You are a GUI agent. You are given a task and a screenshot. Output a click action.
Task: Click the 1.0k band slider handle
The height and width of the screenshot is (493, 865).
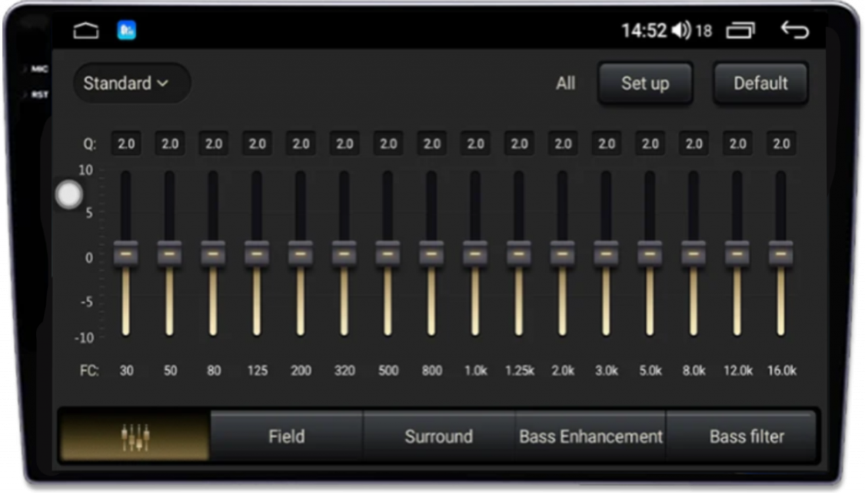pyautogui.click(x=475, y=254)
